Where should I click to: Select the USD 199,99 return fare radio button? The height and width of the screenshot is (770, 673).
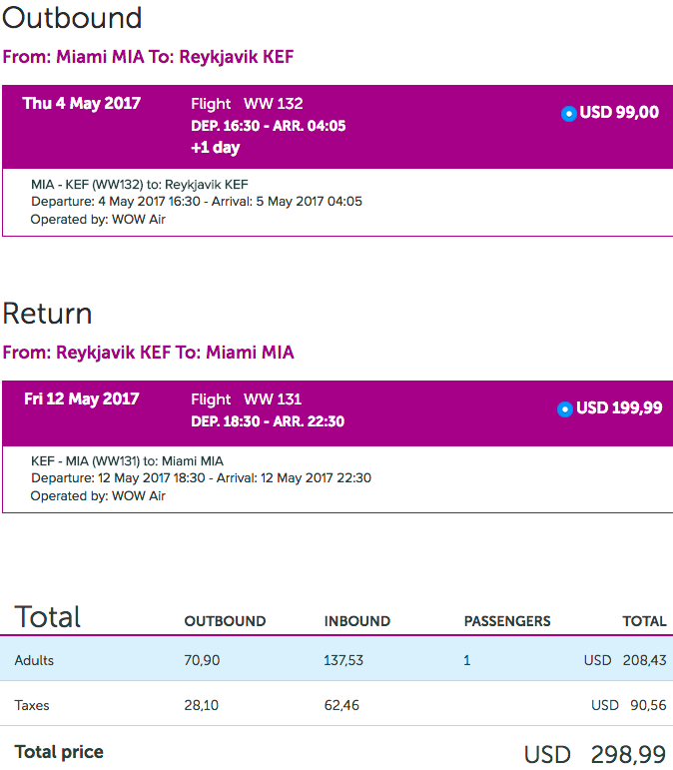(x=565, y=408)
